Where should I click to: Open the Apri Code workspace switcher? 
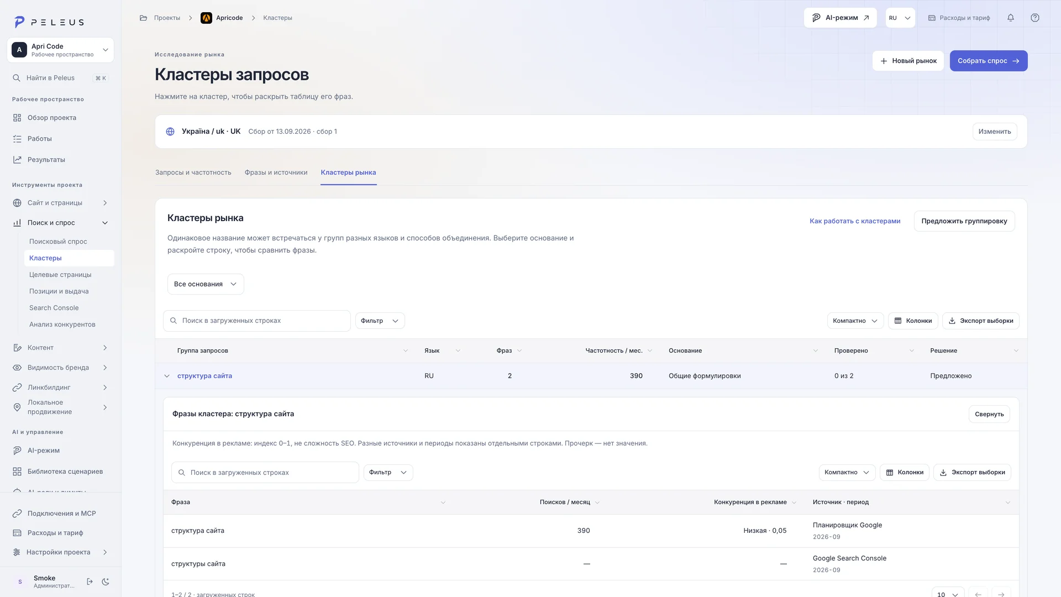(x=60, y=50)
